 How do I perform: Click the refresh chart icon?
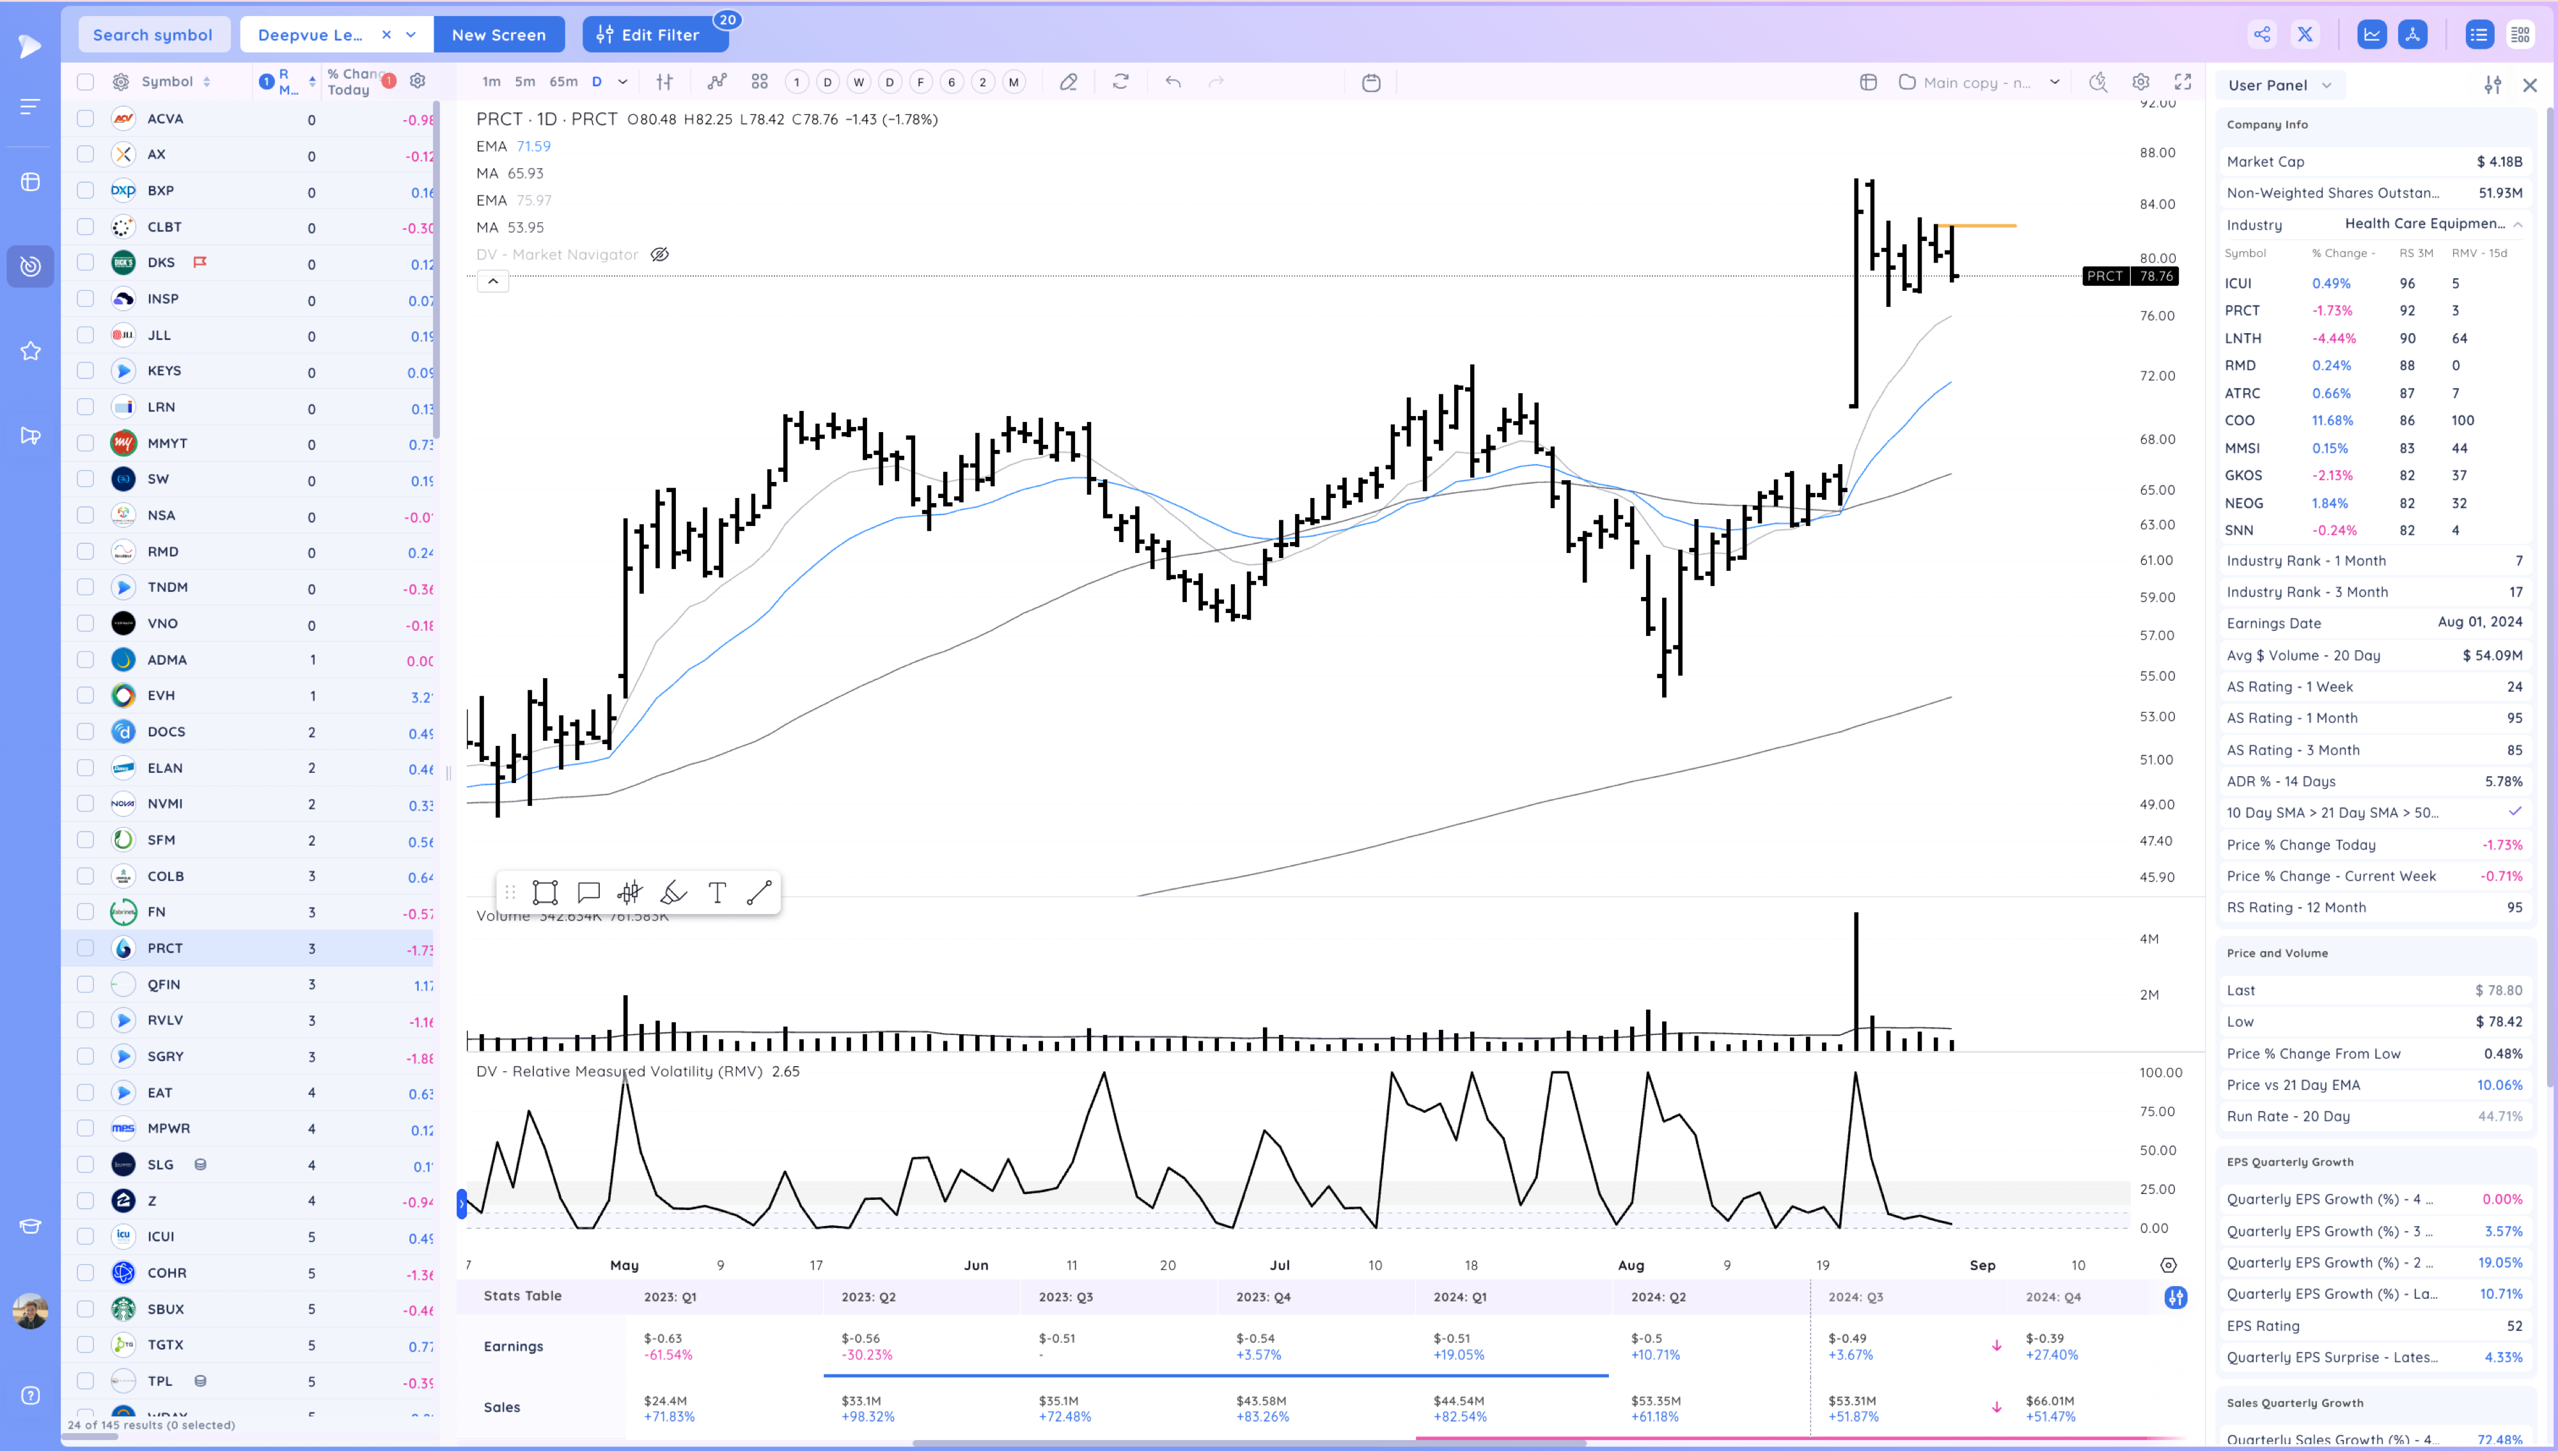coord(1120,82)
